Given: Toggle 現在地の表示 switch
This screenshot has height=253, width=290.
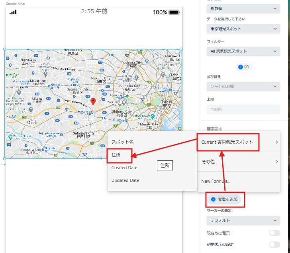Looking at the screenshot, I should (x=274, y=233).
